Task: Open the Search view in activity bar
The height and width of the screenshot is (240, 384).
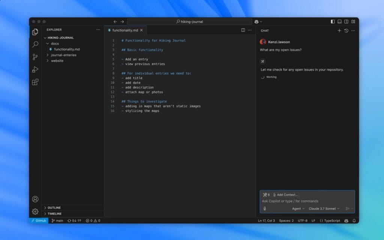Action: point(35,44)
